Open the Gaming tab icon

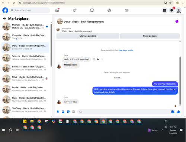coord(126,10)
